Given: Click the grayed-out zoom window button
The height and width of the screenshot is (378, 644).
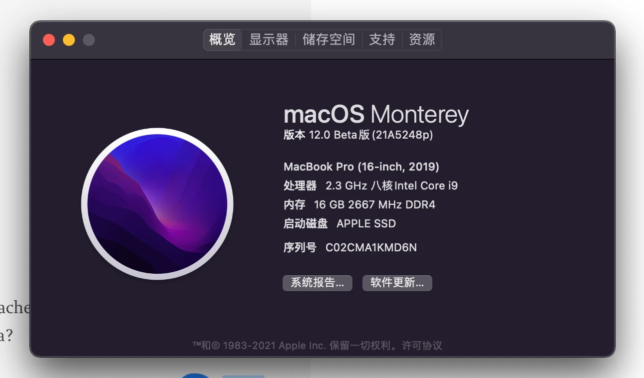Looking at the screenshot, I should click(89, 40).
